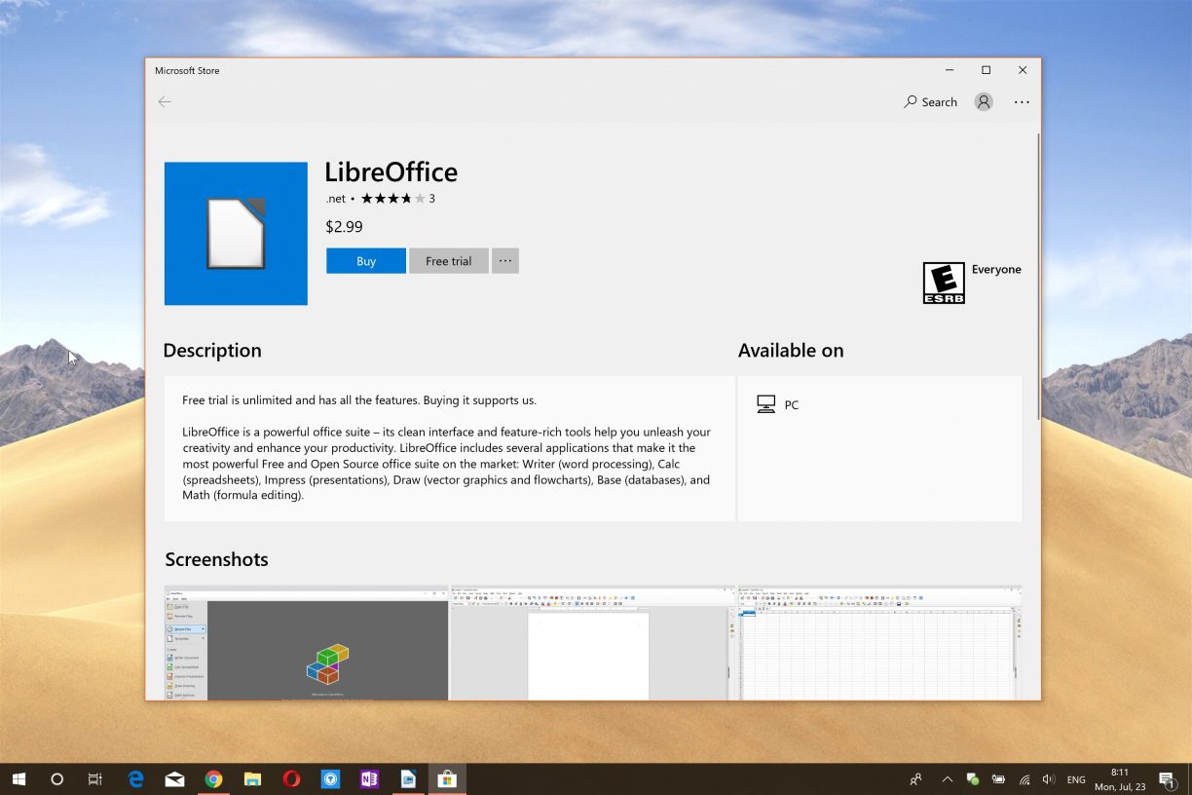Launch Google Chrome from the taskbar
The width and height of the screenshot is (1192, 795).
tap(213, 779)
